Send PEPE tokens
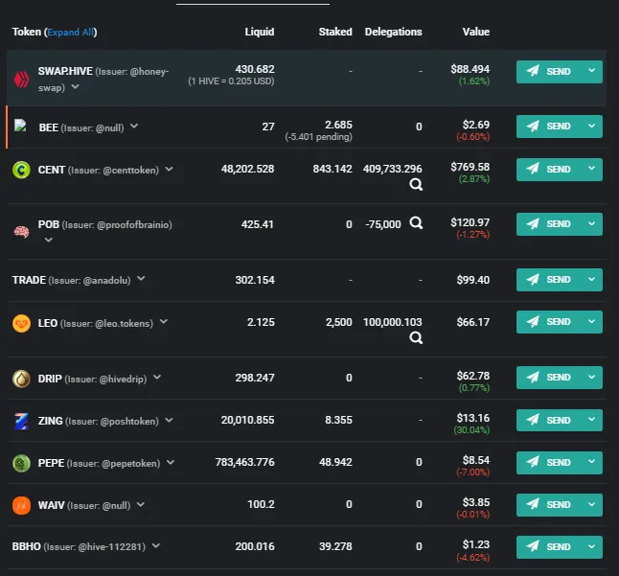Image resolution: width=619 pixels, height=576 pixels. (549, 462)
